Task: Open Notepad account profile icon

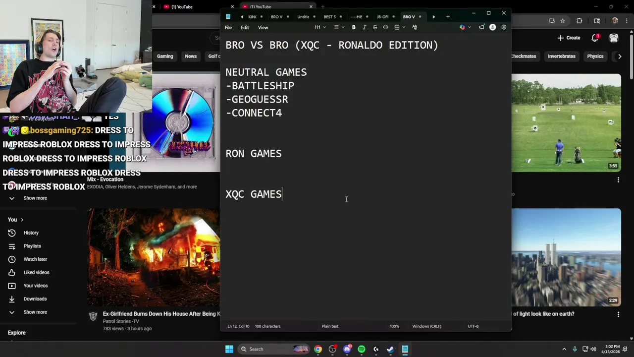Action: pos(492,27)
